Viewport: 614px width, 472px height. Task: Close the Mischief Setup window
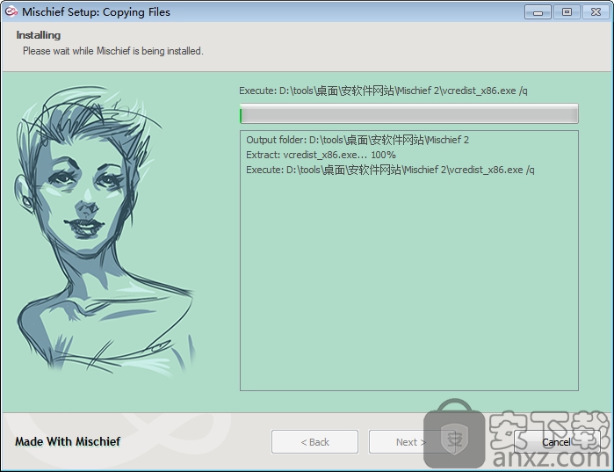[596, 12]
